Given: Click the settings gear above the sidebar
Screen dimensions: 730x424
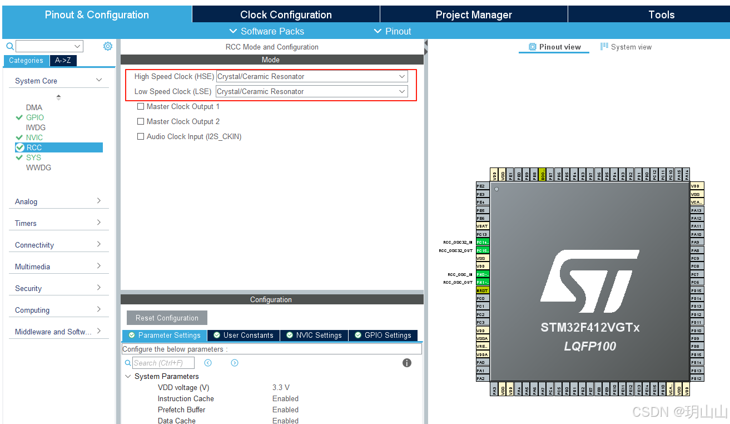Looking at the screenshot, I should (107, 46).
